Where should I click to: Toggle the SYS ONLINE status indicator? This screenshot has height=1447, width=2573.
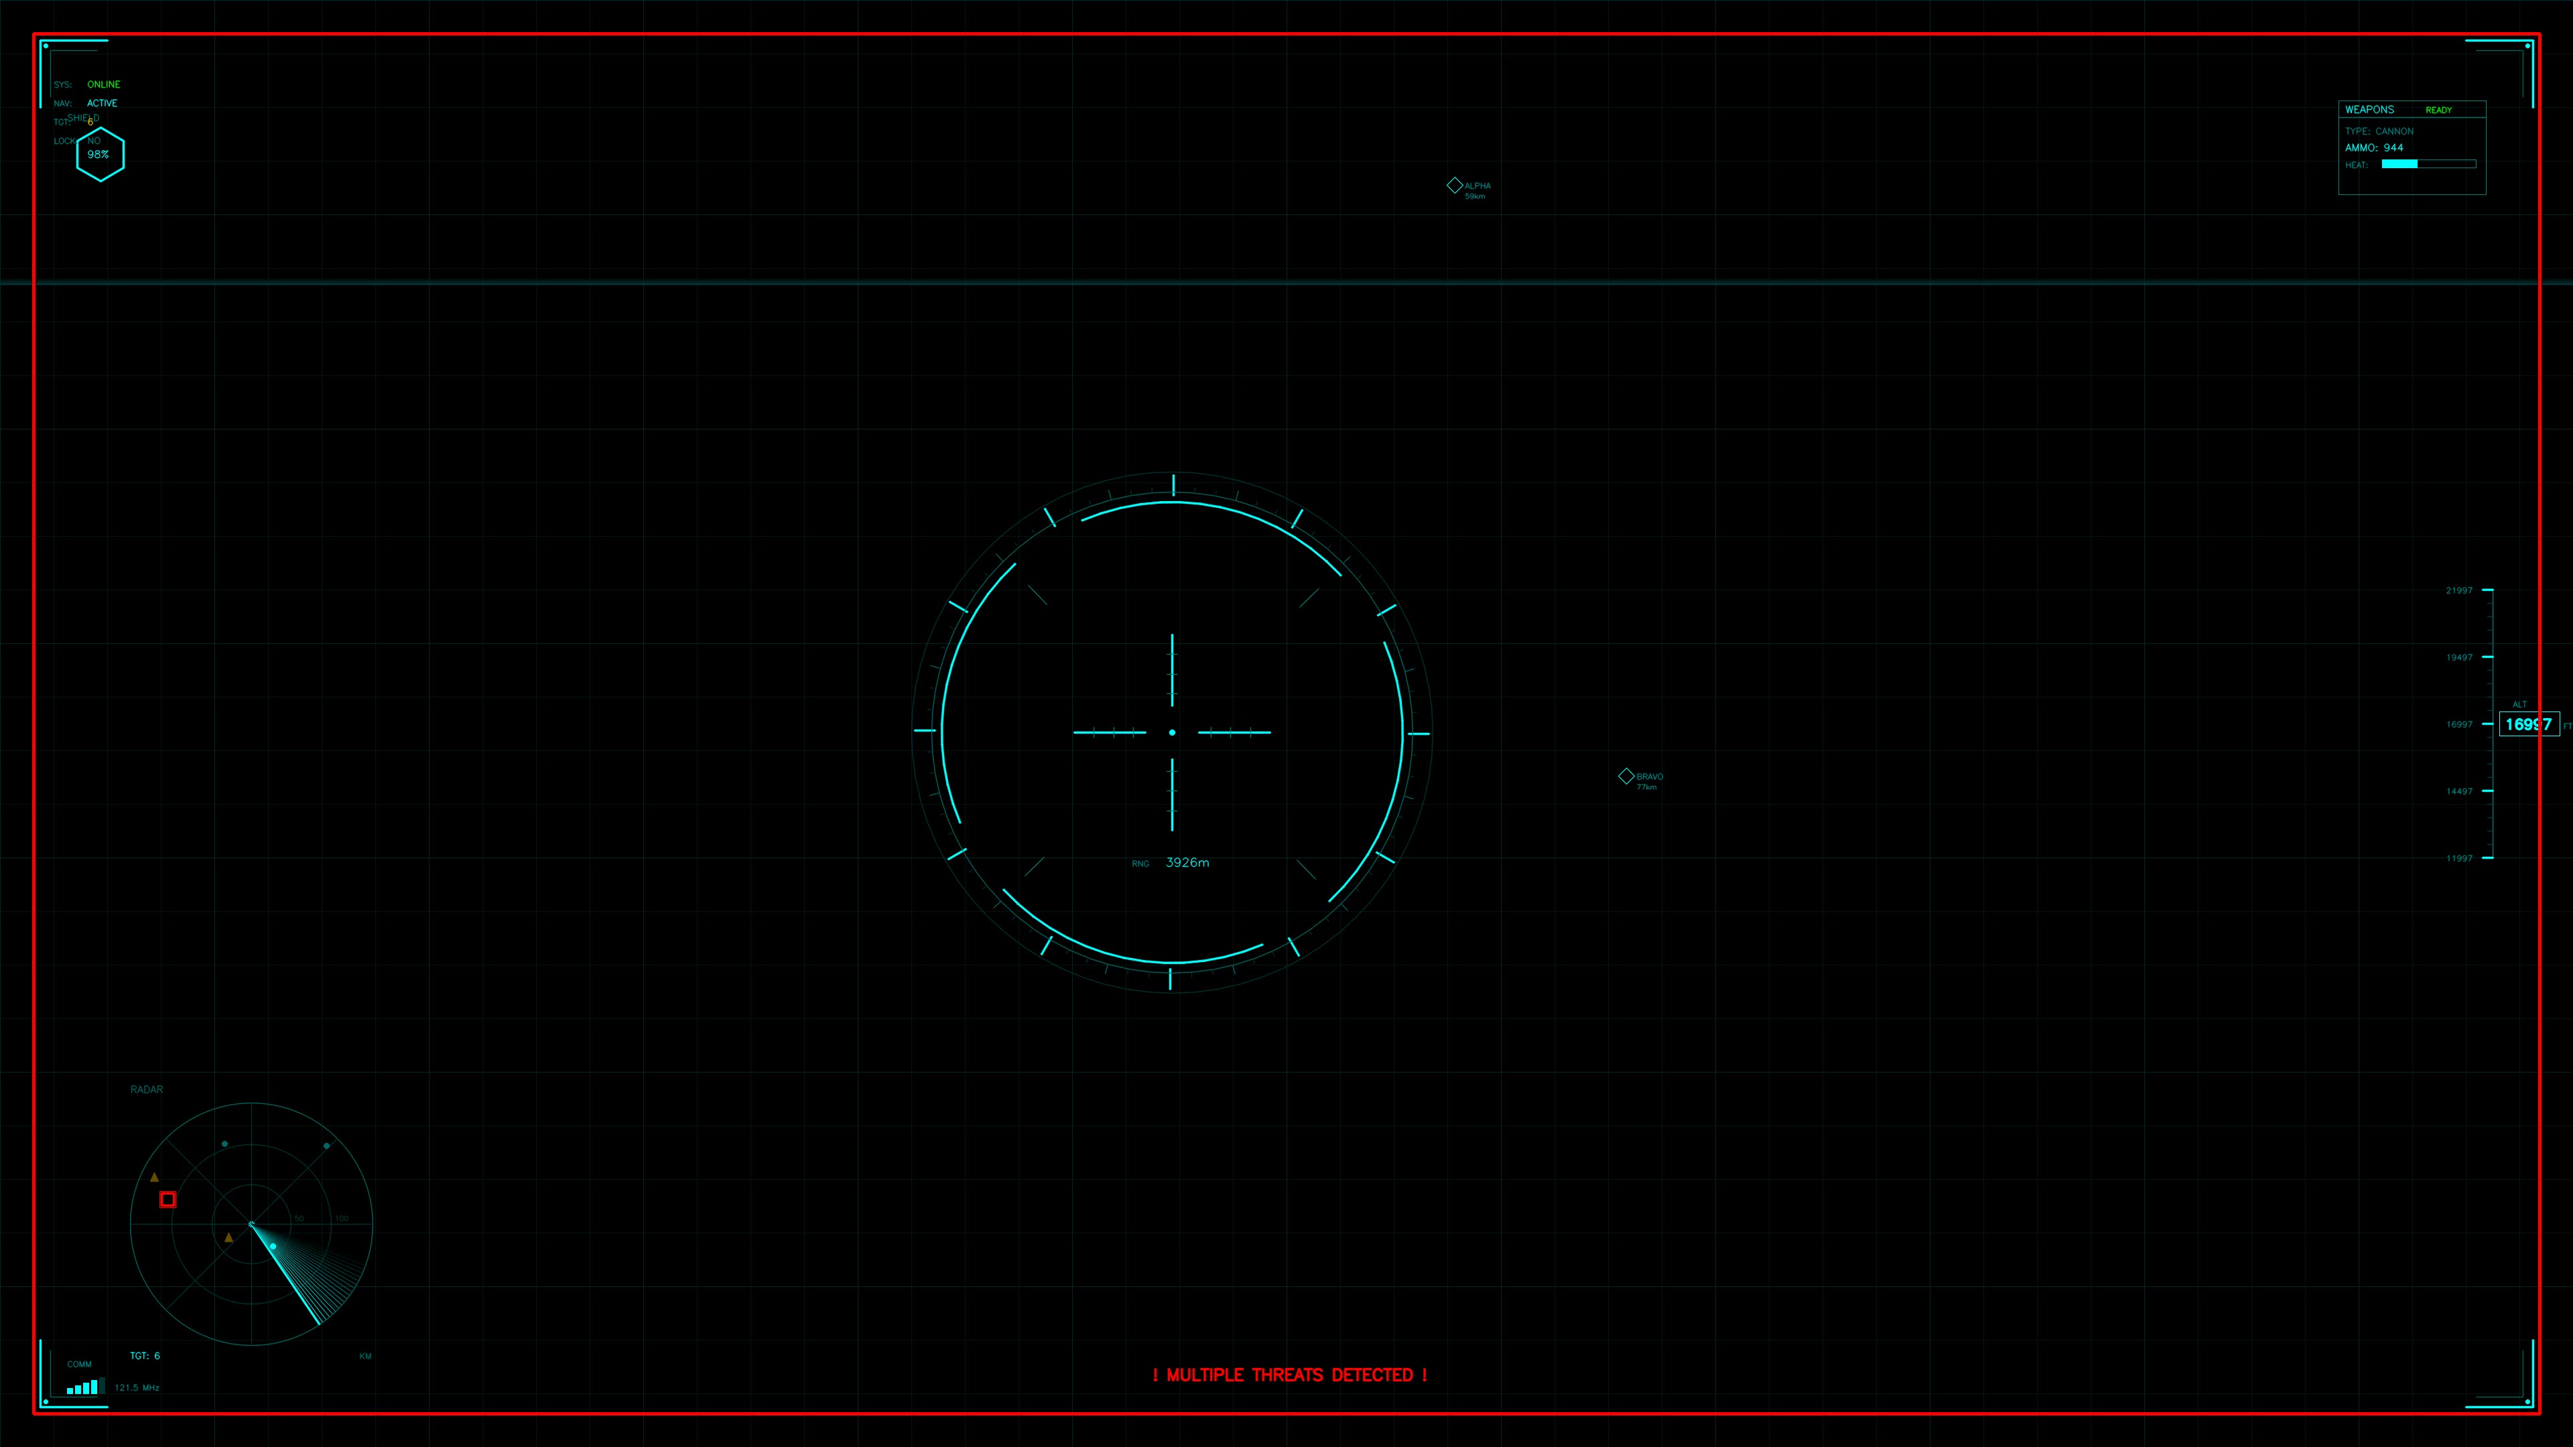(x=103, y=84)
